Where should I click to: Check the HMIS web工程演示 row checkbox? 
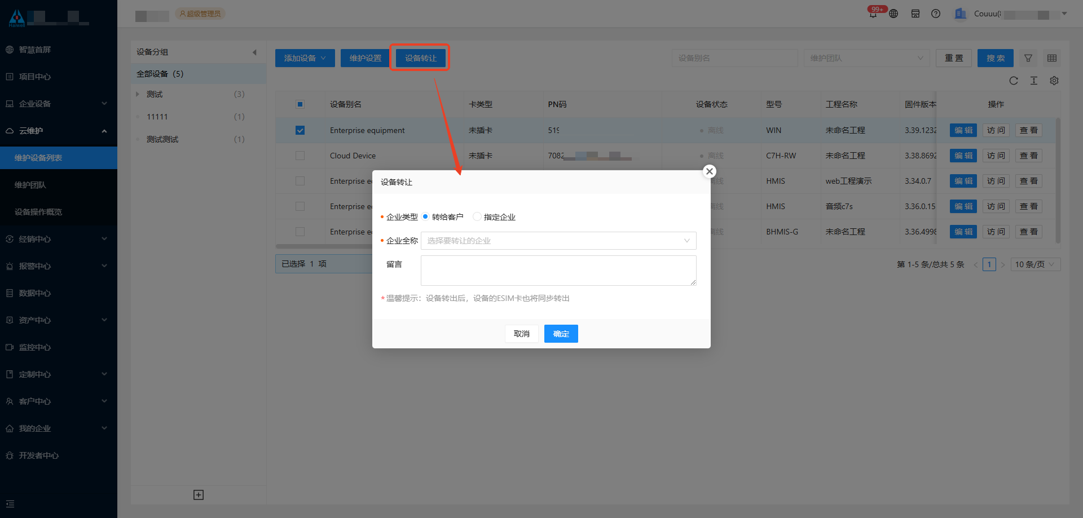[300, 181]
